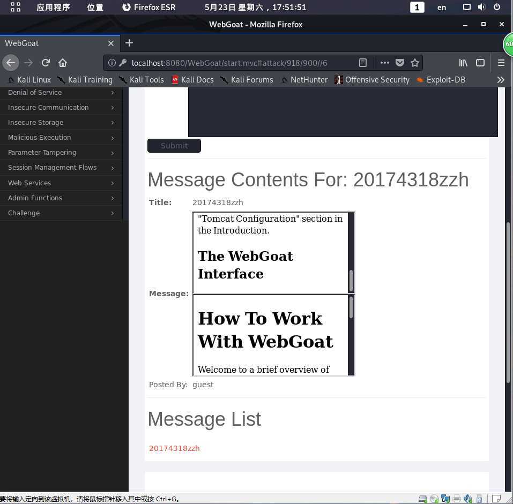
Task: Switch the en input language
Action: pyautogui.click(x=442, y=7)
